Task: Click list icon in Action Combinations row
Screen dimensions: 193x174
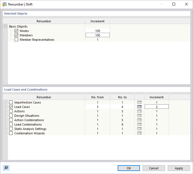Action: (139, 120)
